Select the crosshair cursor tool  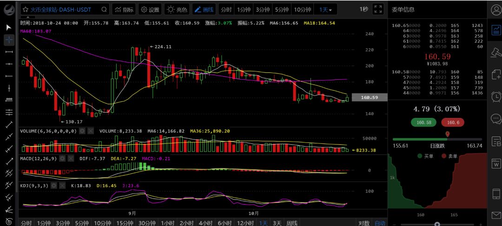[x=9, y=39]
